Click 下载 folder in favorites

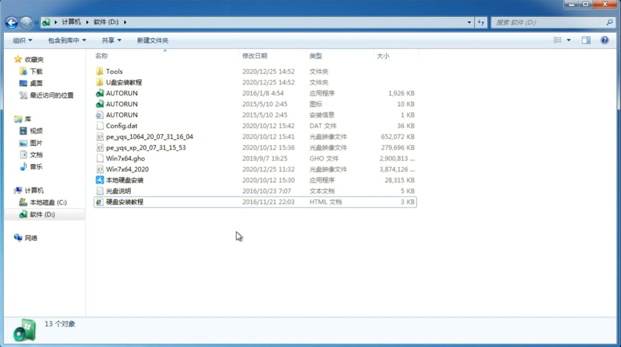pyautogui.click(x=35, y=71)
